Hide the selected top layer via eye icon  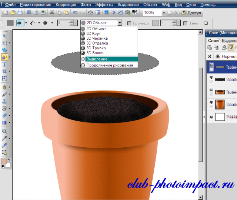(211, 65)
